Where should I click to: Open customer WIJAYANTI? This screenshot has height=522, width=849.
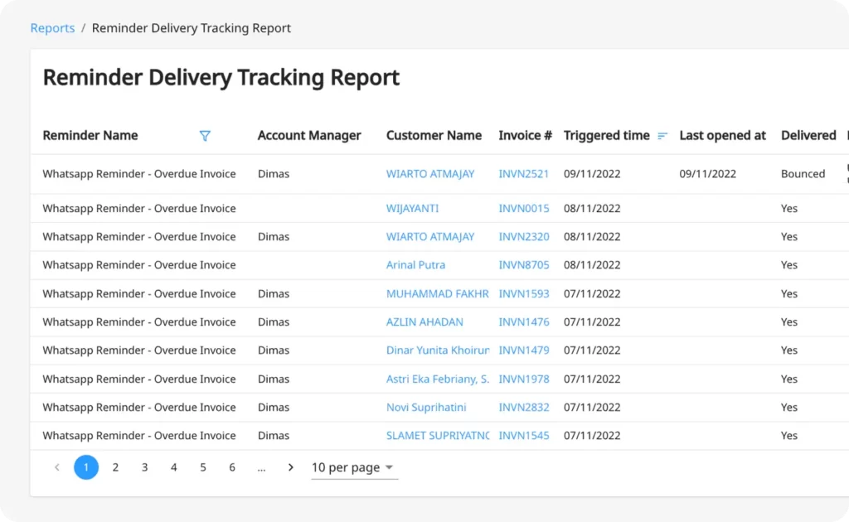tap(412, 208)
